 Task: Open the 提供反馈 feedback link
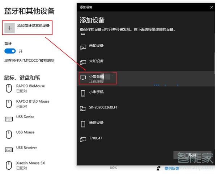coord(172,168)
